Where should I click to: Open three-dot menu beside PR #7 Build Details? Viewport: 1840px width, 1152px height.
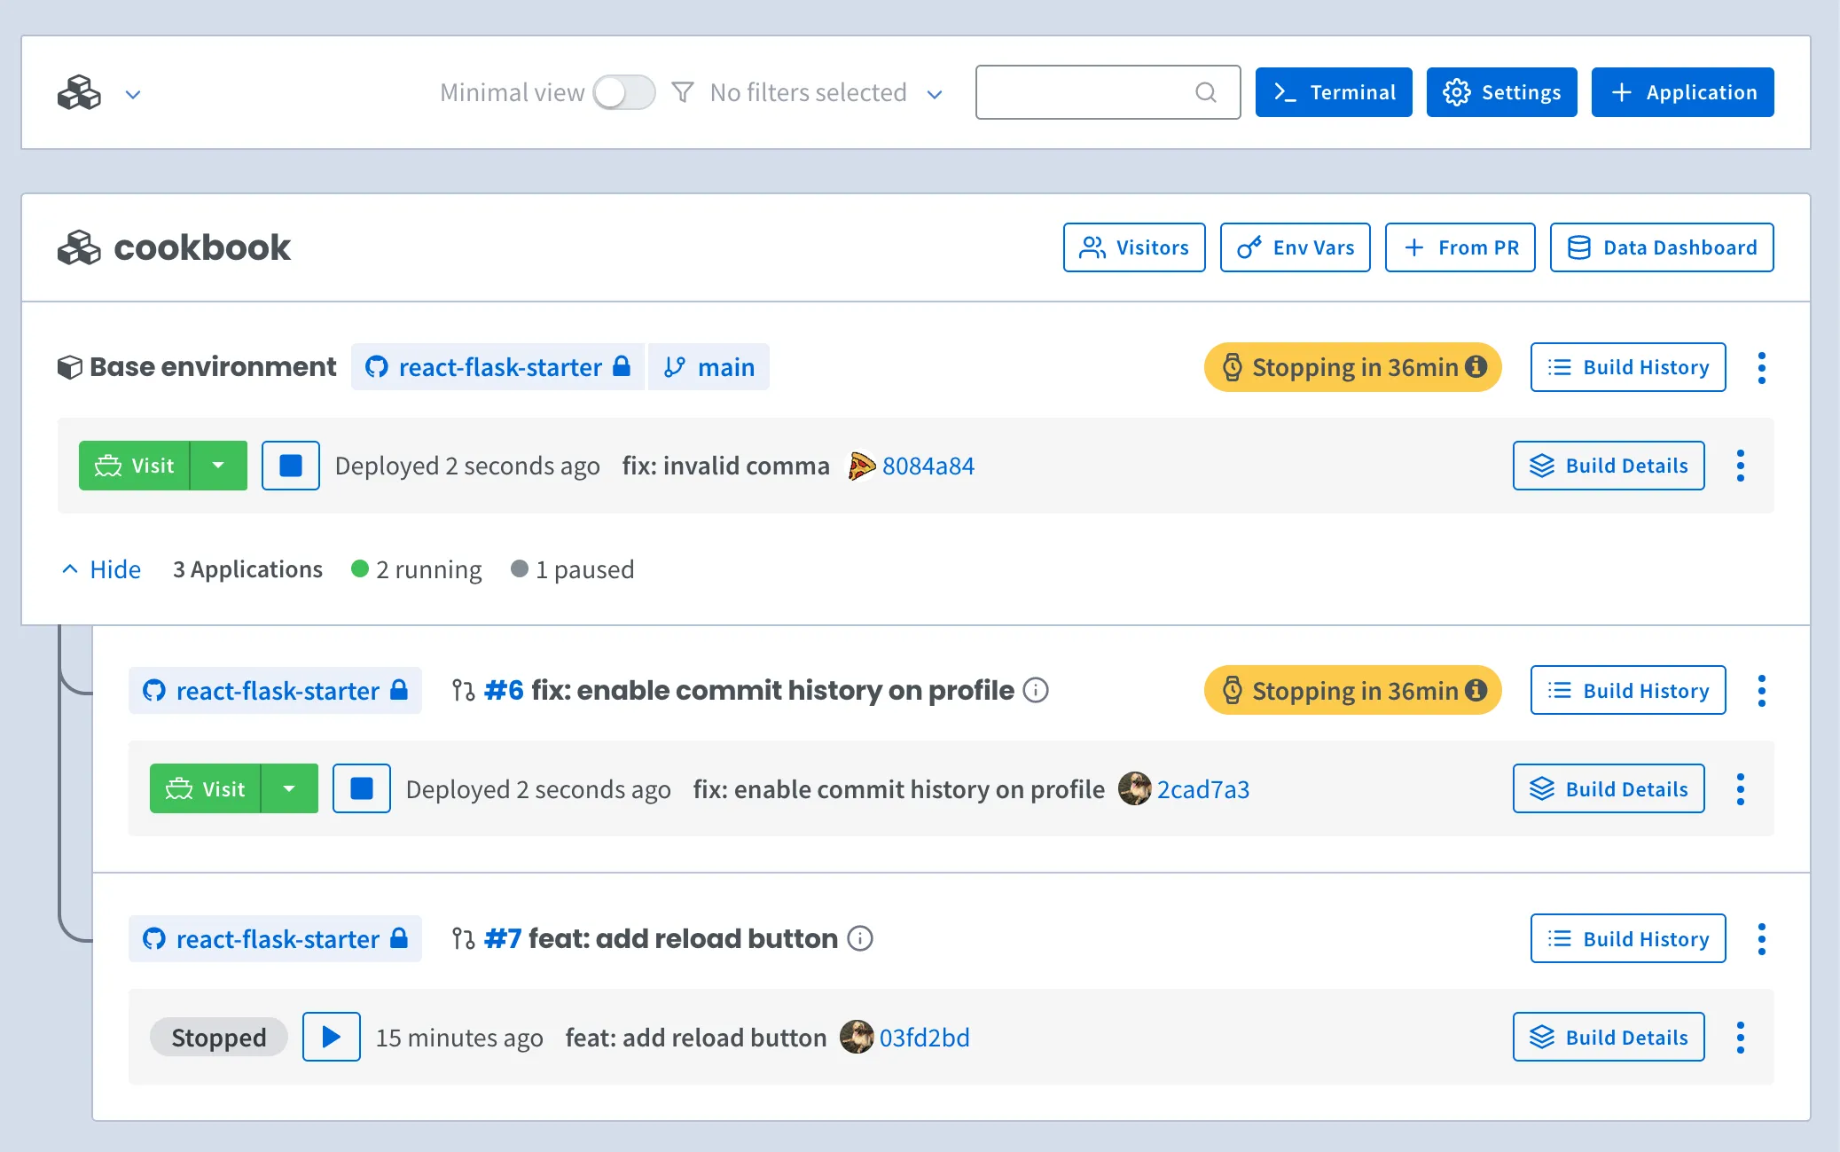click(x=1740, y=1037)
